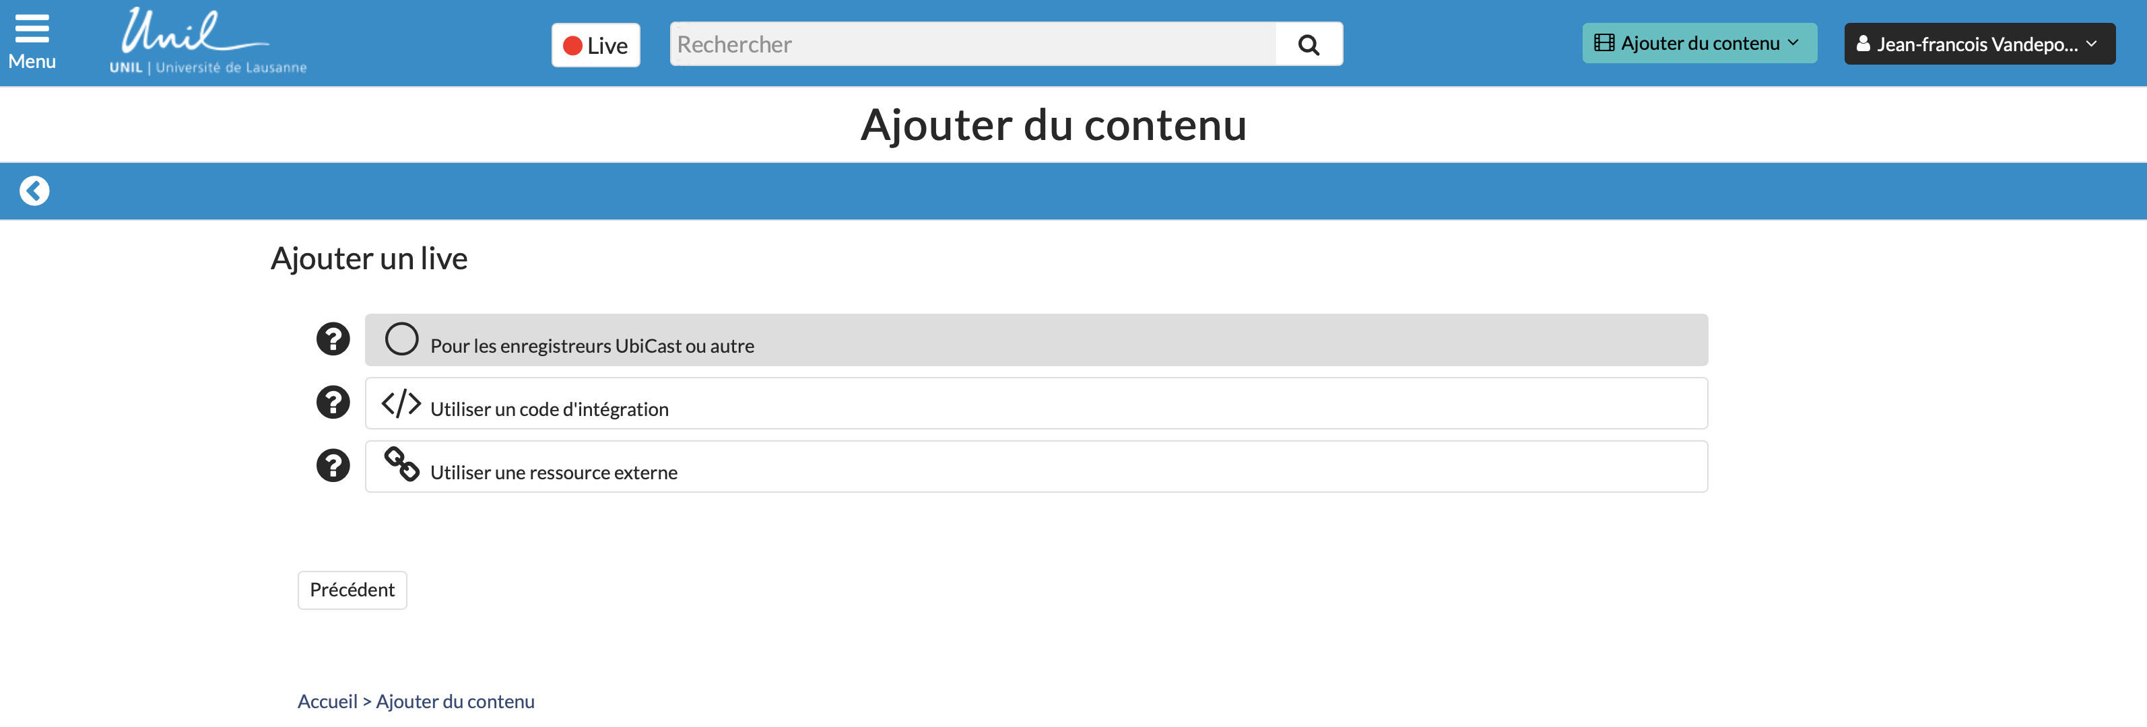
Task: Go to Accueil breadcrumb link
Action: pyautogui.click(x=327, y=701)
